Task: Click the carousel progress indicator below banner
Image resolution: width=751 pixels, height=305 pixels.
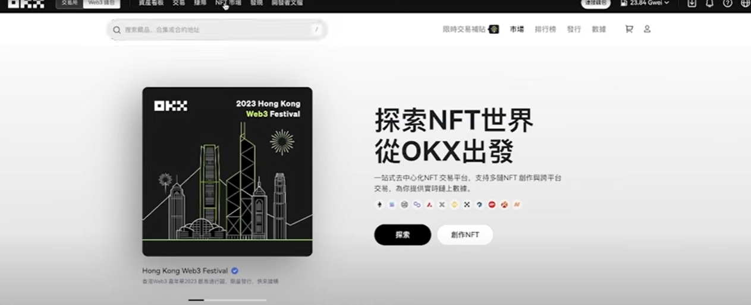Action: (x=228, y=300)
